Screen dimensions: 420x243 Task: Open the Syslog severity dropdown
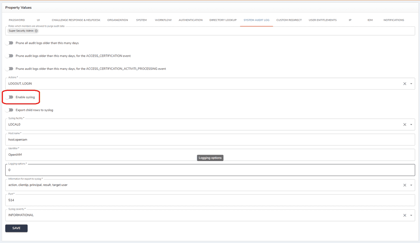pyautogui.click(x=411, y=215)
